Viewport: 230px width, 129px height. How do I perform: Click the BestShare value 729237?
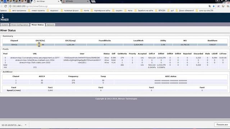(x=212, y=44)
